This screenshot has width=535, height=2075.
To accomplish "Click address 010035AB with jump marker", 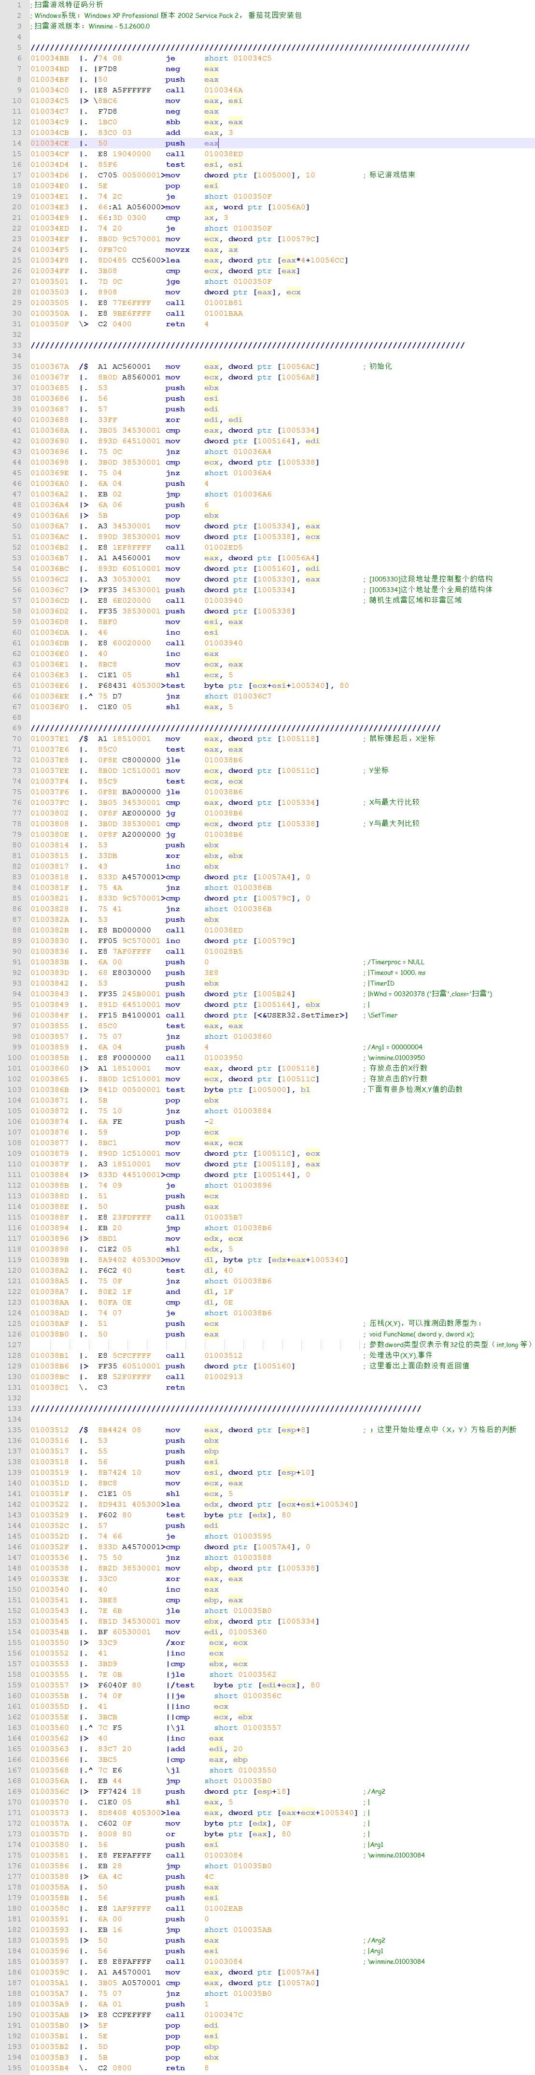I will click(x=50, y=2015).
